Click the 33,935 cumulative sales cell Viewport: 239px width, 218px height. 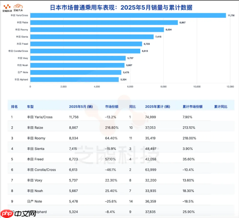[x=150, y=191]
